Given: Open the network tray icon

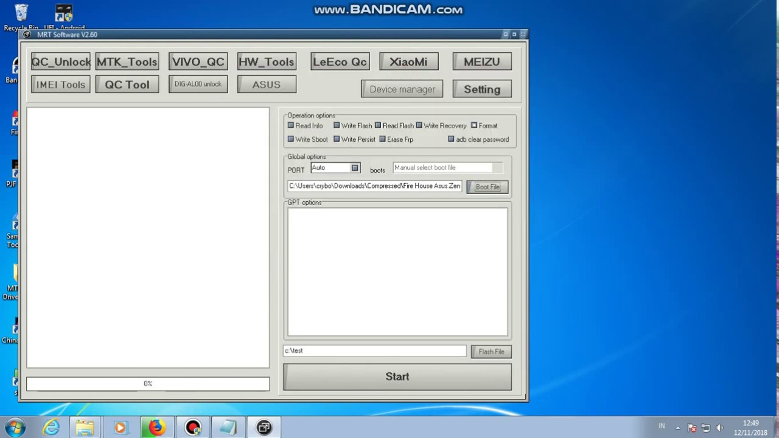Looking at the screenshot, I should point(706,428).
